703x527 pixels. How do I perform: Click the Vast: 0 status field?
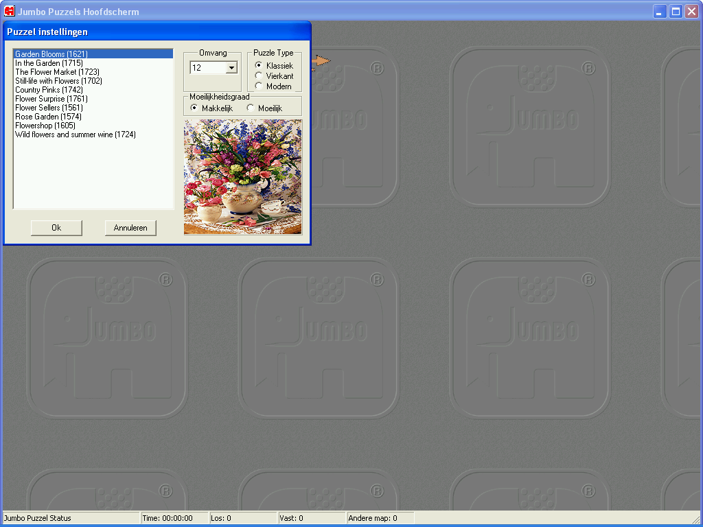click(x=312, y=518)
